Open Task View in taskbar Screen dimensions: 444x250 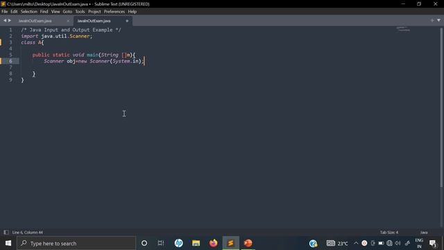(161, 243)
